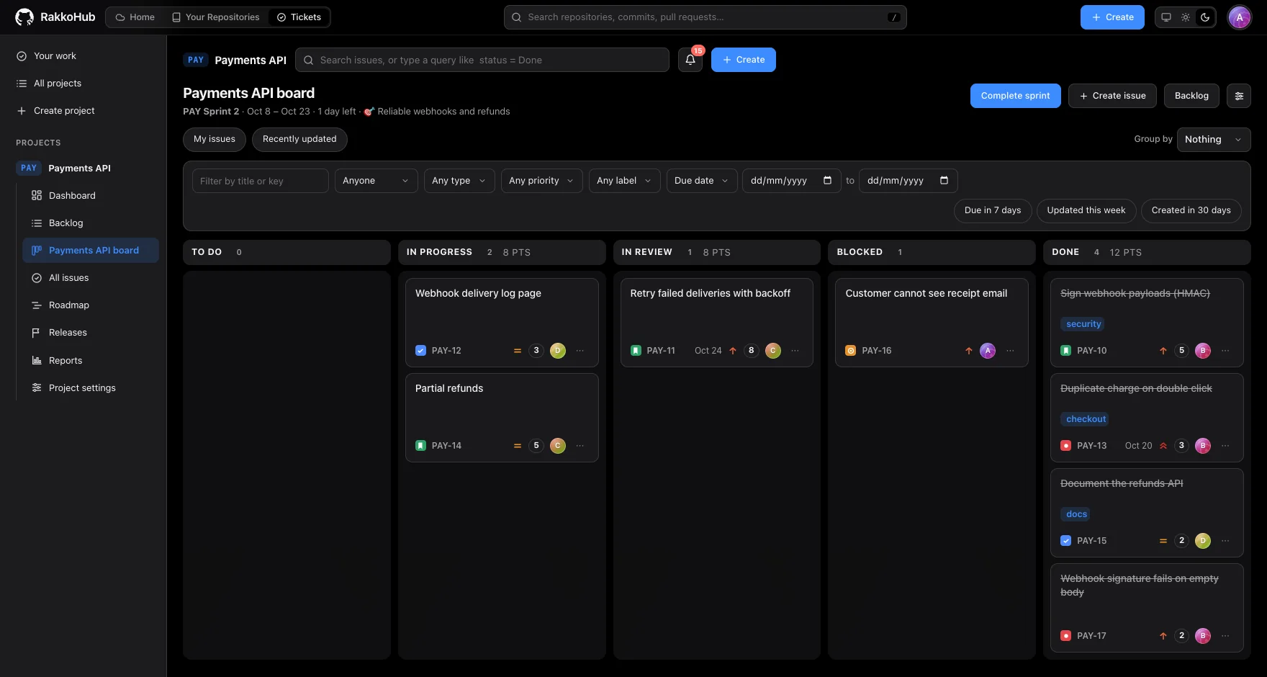Viewport: 1267px width, 677px height.
Task: Open Project settings in sidebar
Action: (x=91, y=388)
